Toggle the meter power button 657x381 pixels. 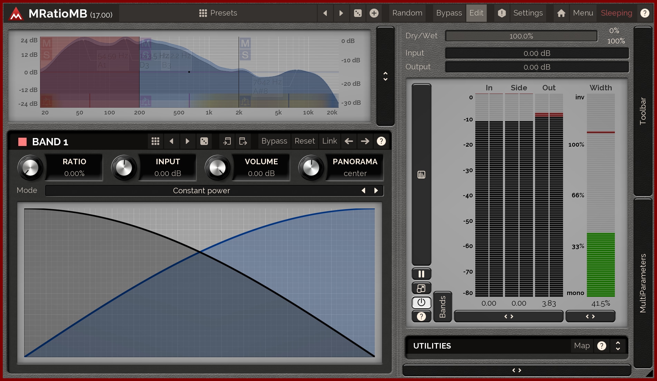pyautogui.click(x=421, y=303)
